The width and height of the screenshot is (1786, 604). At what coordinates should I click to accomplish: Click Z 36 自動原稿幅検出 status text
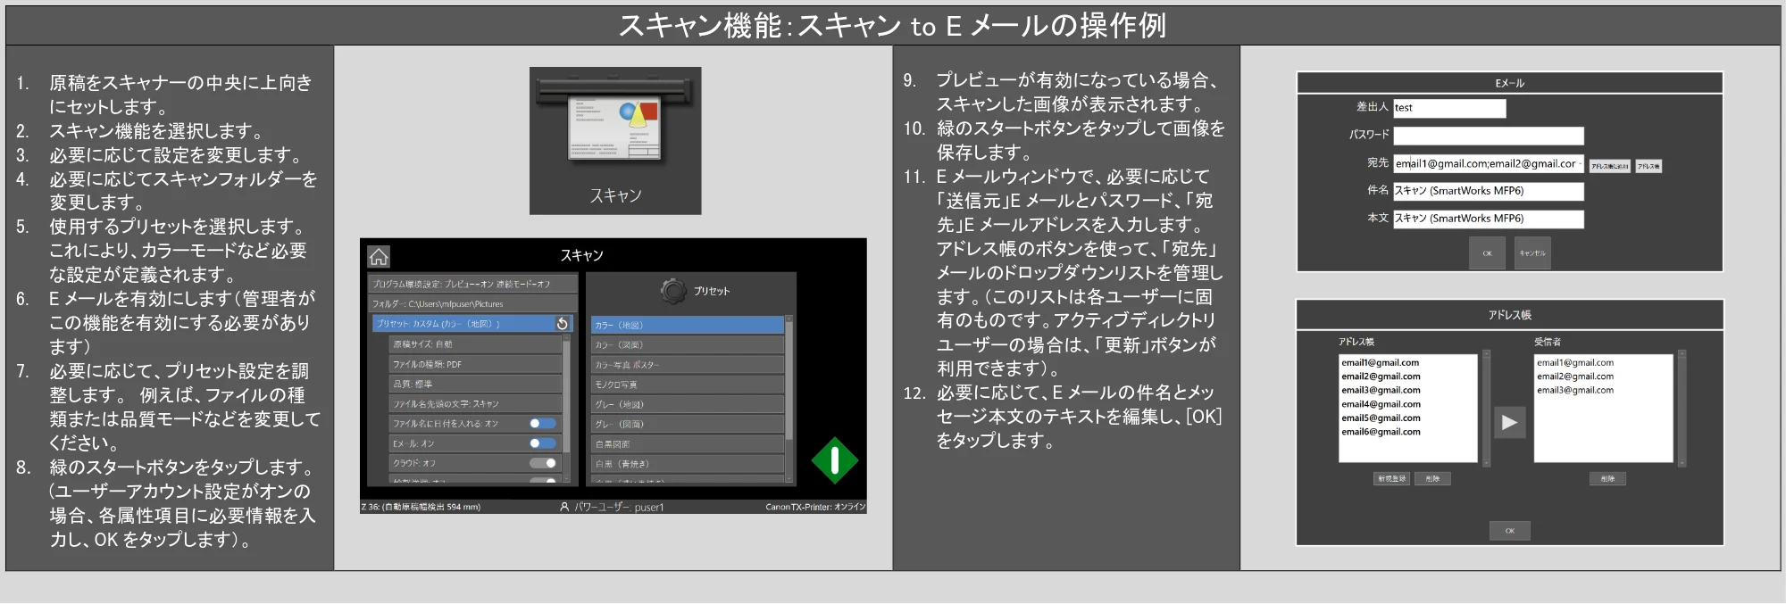point(421,507)
